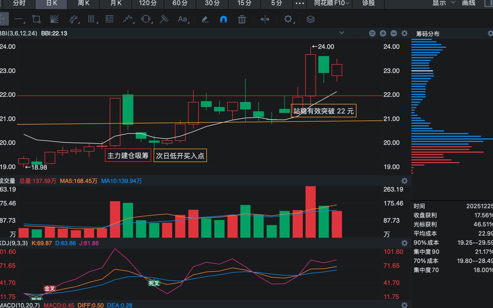Select the 主力建仓吸筹 annotation box
Screen dimensions: 493x308
(128, 156)
